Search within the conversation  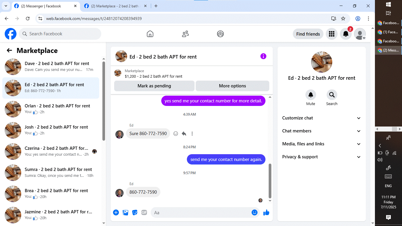pyautogui.click(x=332, y=95)
